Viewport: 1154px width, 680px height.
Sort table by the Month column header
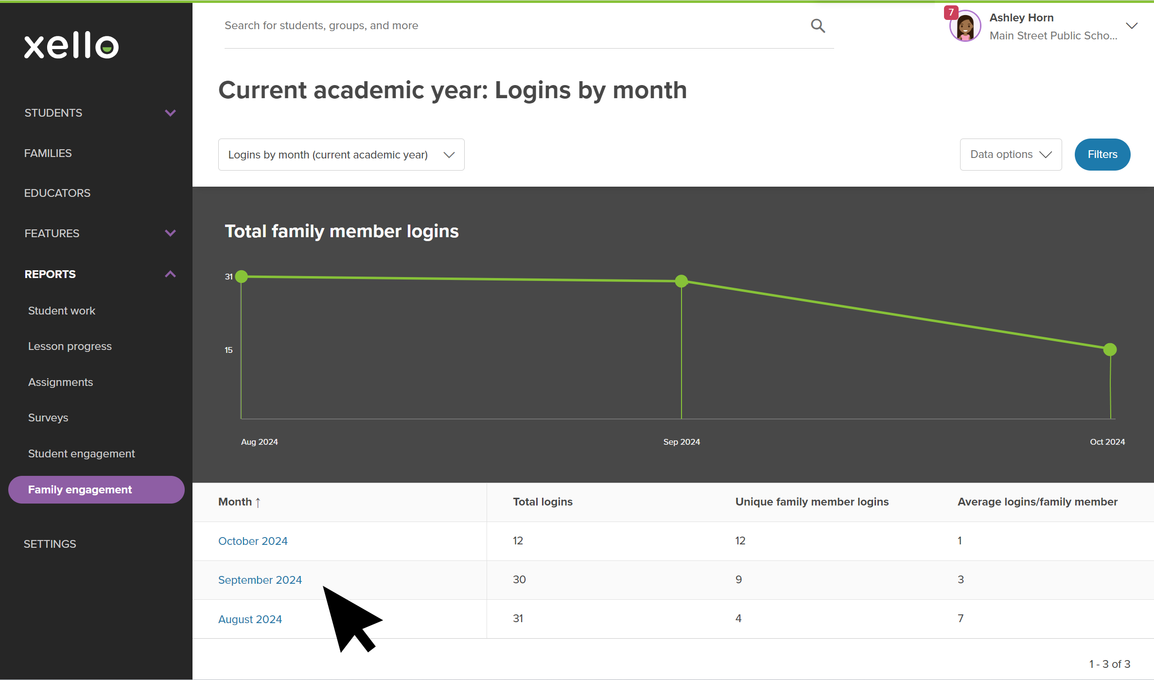tap(235, 502)
